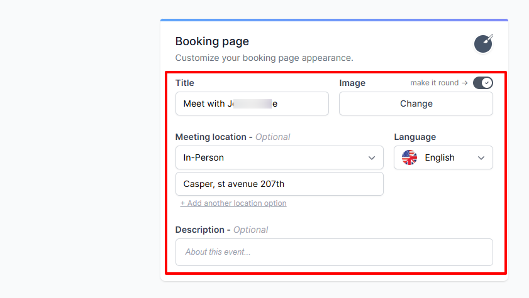Open the Meeting location In-Person dropdown
This screenshot has height=298, width=529.
point(279,157)
